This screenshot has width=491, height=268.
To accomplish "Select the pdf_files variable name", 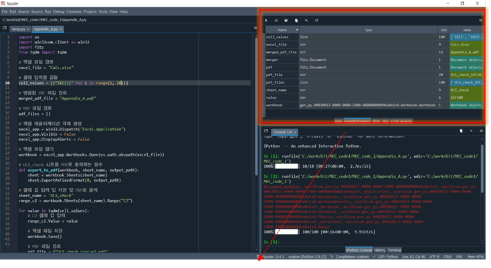I will point(275,83).
